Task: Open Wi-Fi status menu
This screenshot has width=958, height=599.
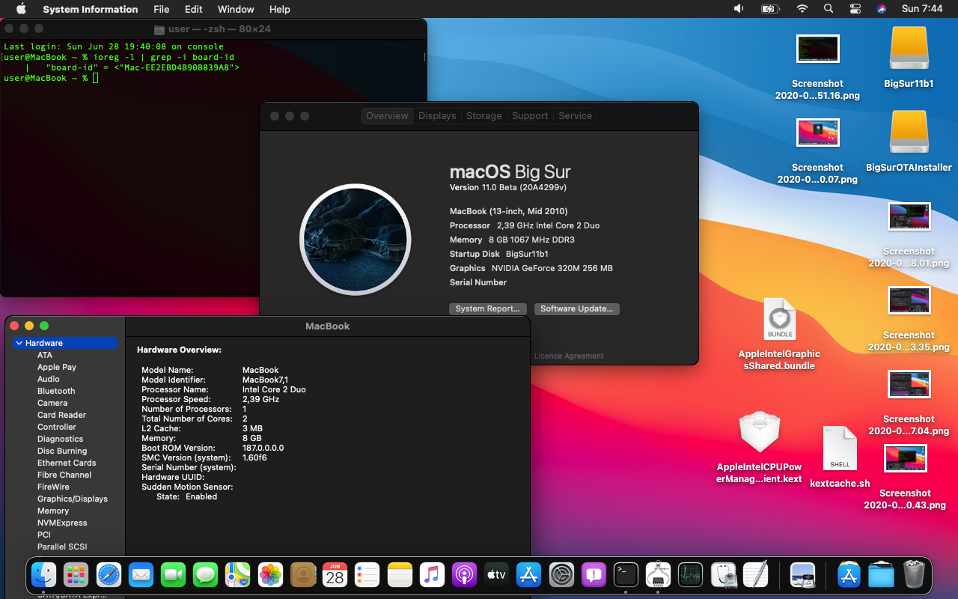Action: pyautogui.click(x=802, y=9)
